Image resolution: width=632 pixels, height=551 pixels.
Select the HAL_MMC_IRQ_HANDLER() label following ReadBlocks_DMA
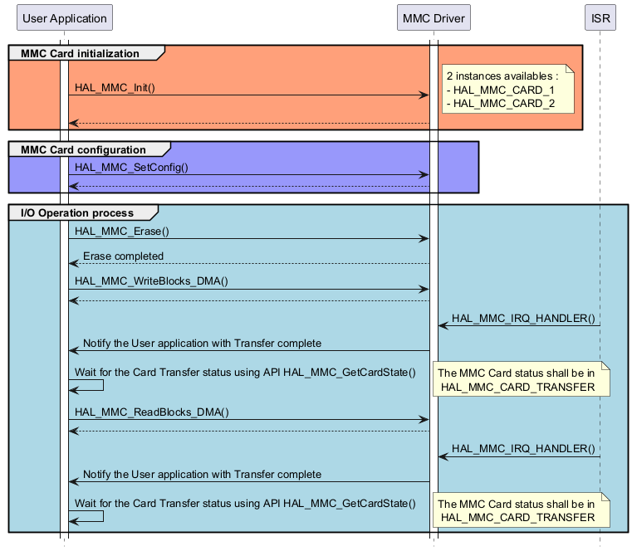[523, 449]
